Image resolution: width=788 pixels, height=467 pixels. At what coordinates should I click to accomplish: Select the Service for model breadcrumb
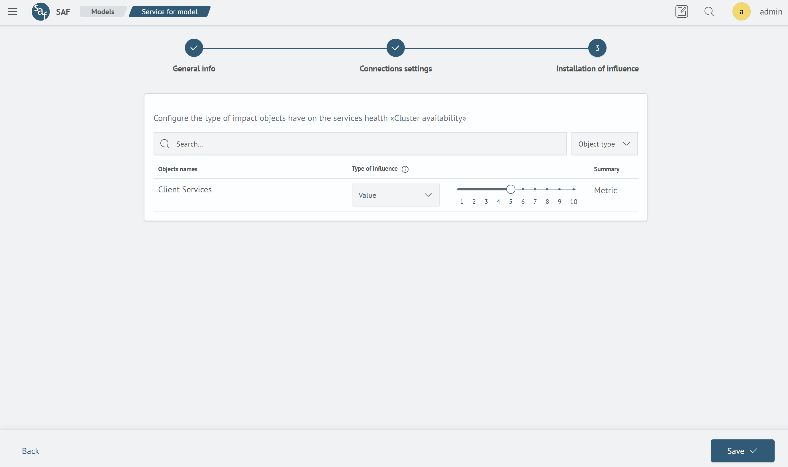170,12
